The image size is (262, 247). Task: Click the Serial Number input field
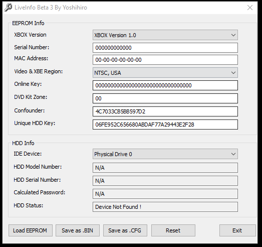click(x=165, y=48)
